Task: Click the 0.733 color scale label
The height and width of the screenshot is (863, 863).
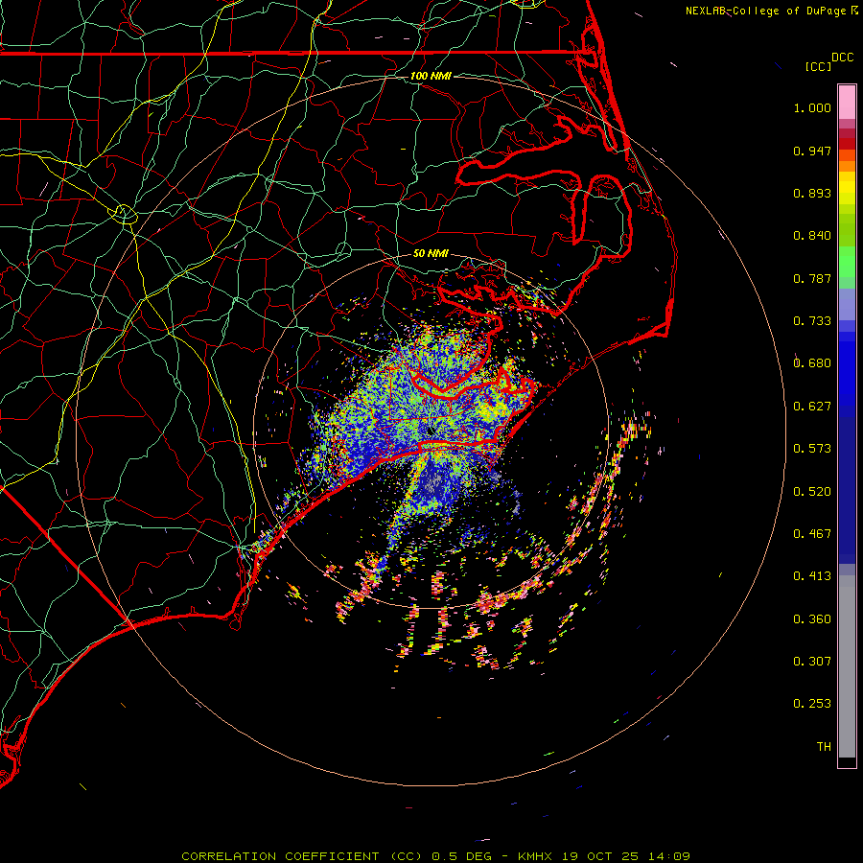Action: (x=812, y=321)
